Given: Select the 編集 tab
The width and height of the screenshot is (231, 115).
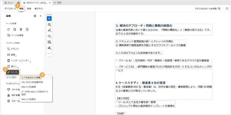Looking at the screenshot, I should pos(21,9).
